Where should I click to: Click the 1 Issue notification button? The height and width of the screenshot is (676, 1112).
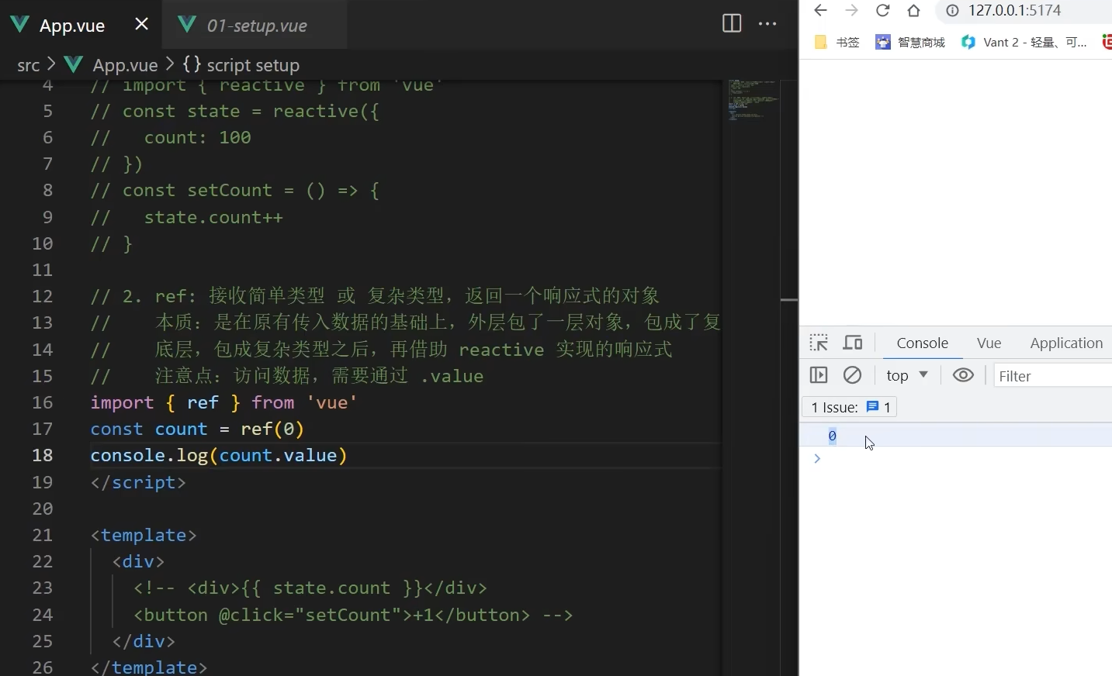849,407
